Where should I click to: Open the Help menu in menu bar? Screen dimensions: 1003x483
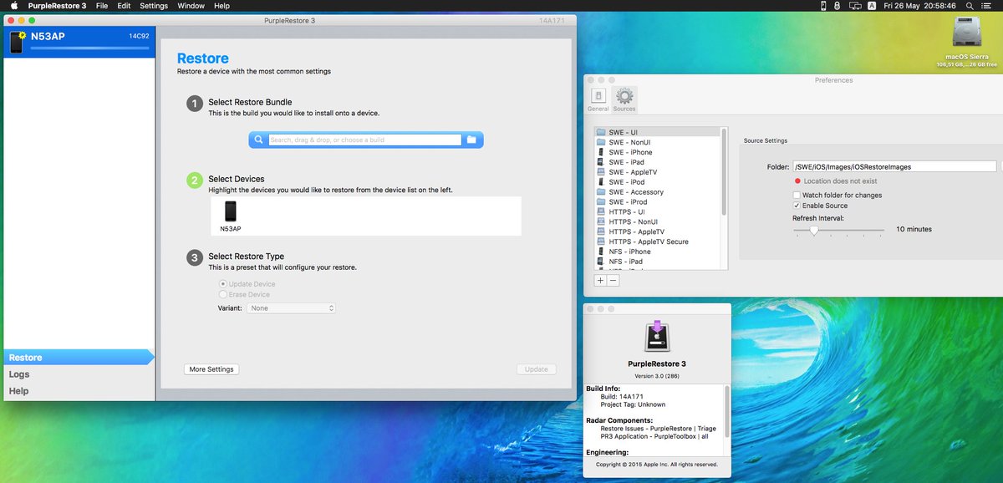(221, 6)
